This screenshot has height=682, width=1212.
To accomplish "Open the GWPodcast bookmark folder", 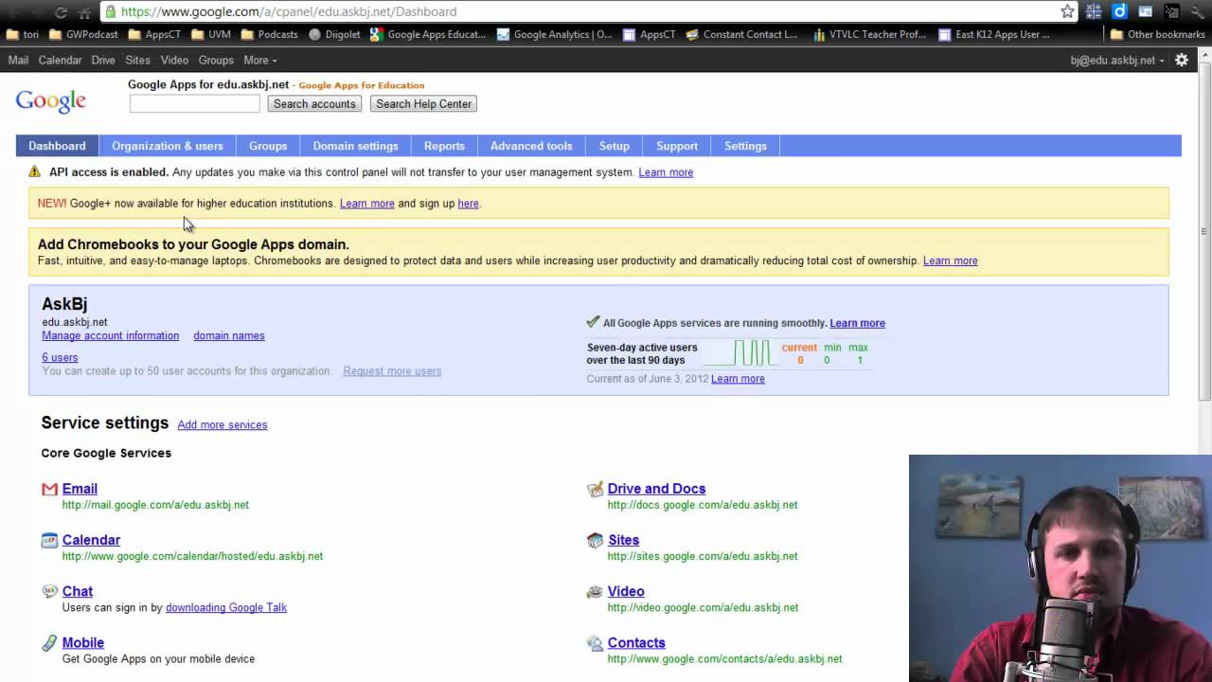I will 83,34.
